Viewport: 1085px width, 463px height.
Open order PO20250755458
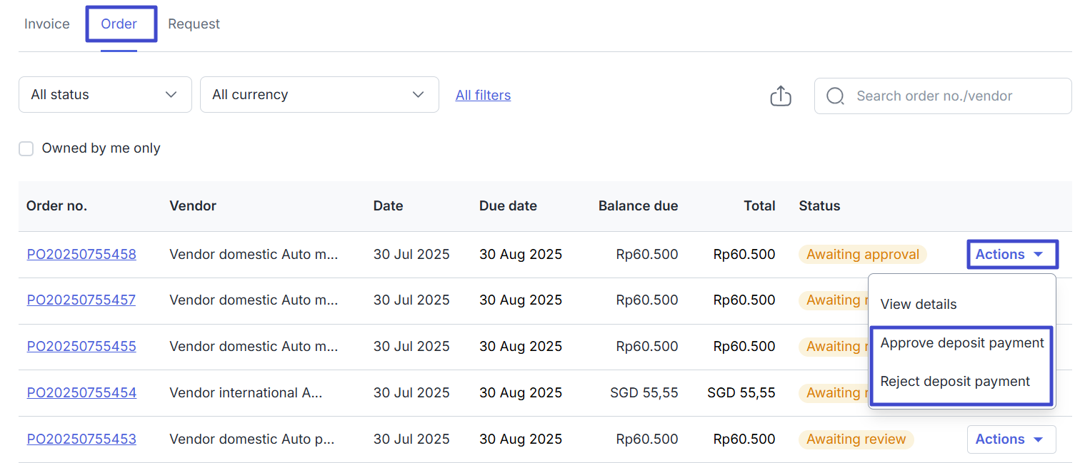(81, 255)
